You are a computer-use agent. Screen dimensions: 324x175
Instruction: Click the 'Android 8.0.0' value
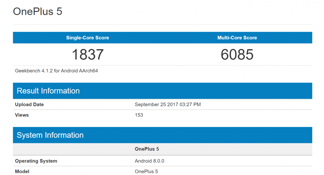(x=149, y=161)
